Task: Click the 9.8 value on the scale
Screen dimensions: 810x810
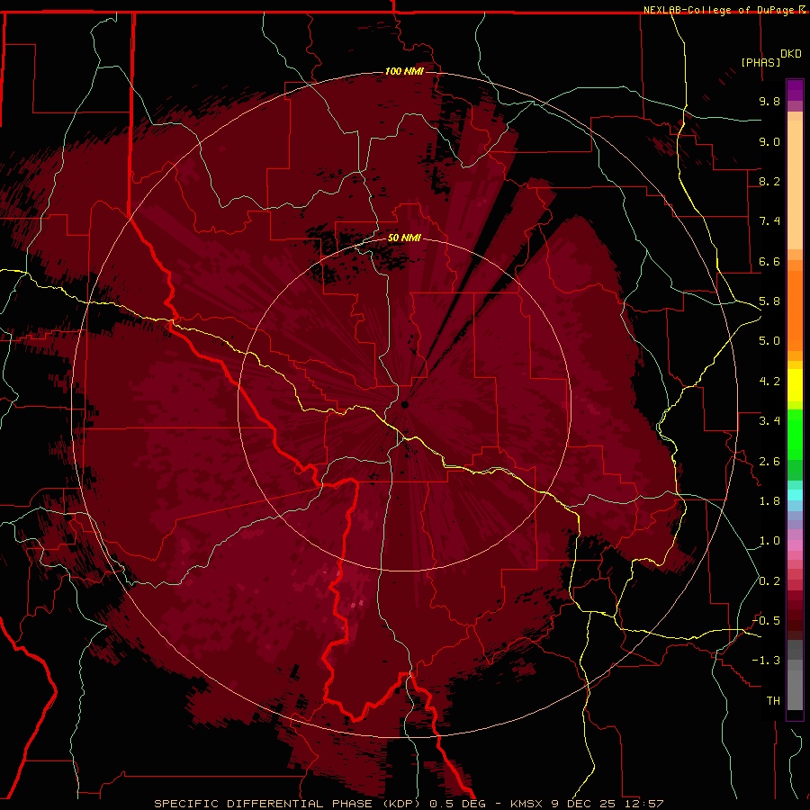Action: tap(769, 101)
